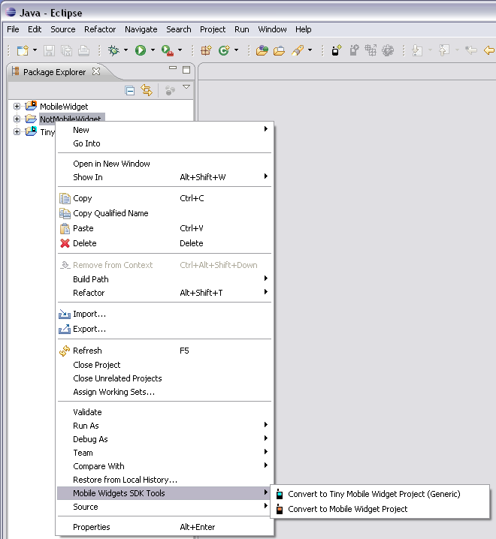Open the Search menu
496x539 pixels.
click(x=179, y=29)
